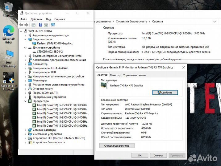Select last Intel Core i5-9500 processor entry
The width and height of the screenshot is (221, 166).
click(62, 126)
